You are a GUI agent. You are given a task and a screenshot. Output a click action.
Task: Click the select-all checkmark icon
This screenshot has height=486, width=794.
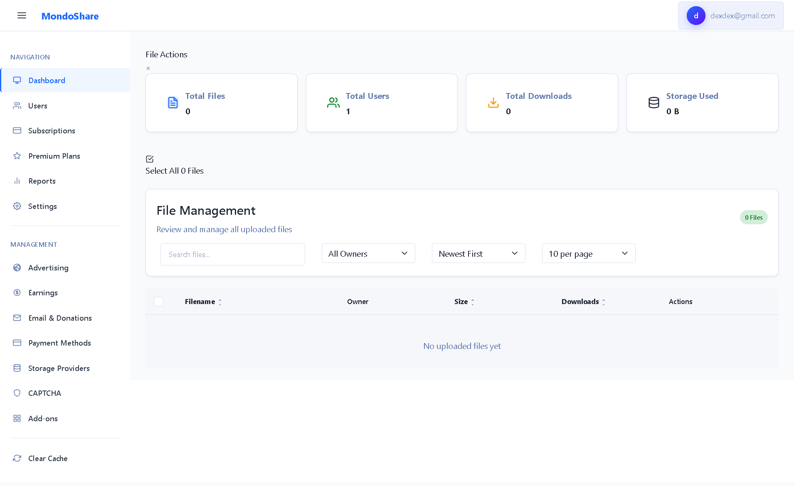point(150,159)
